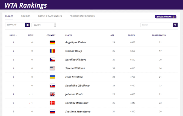Image resolution: width=183 pixels, height=116 pixels.
Task: Select tournaments played 17 for Halep
Action: pyautogui.click(x=160, y=51)
